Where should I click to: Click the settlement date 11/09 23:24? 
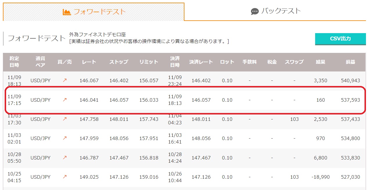pos(175,80)
